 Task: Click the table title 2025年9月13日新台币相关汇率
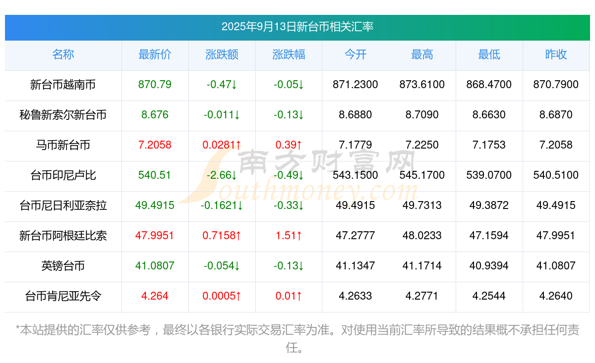tap(297, 27)
